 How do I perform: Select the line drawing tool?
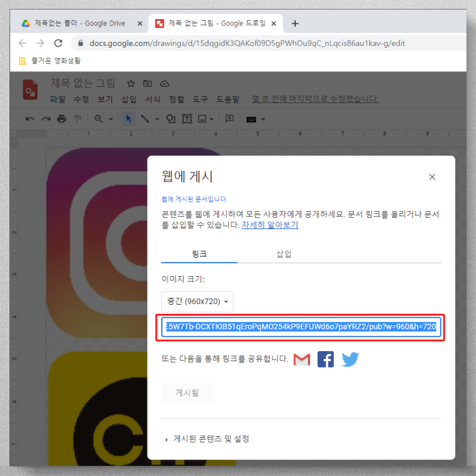click(145, 119)
